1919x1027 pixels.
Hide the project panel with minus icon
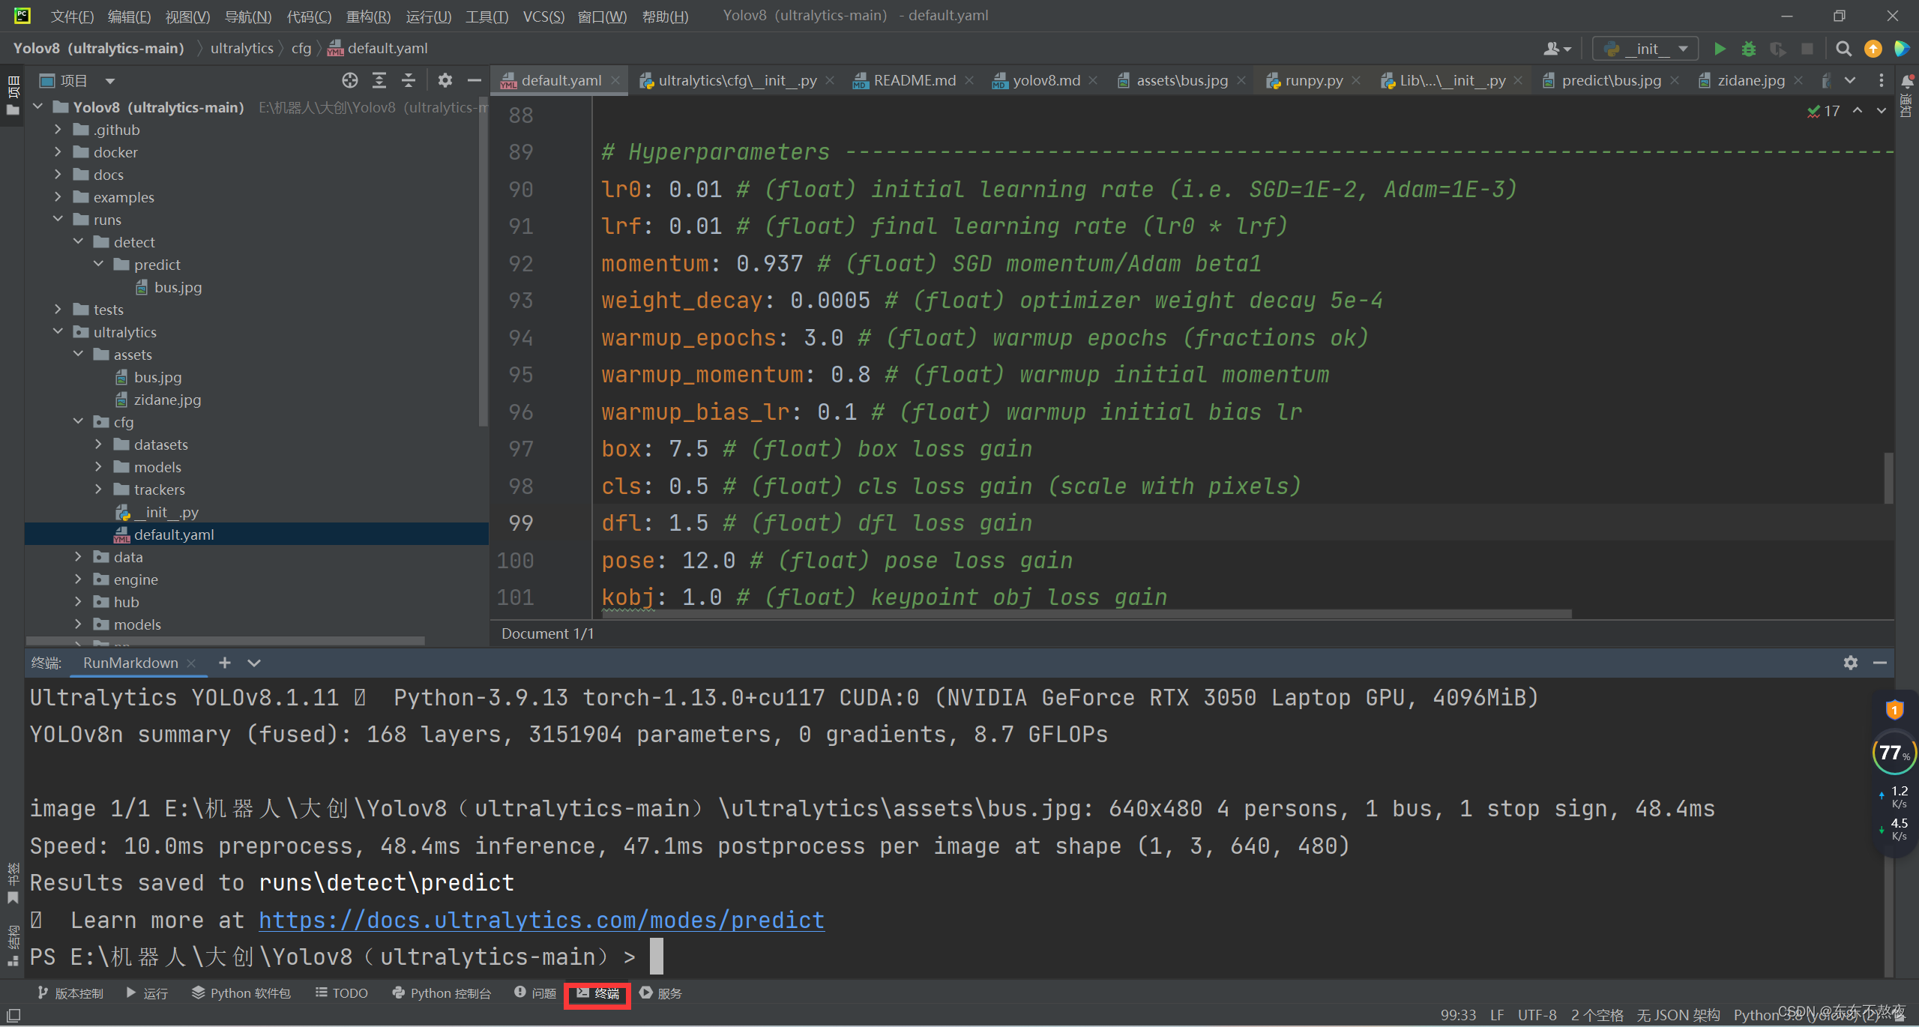click(x=474, y=80)
